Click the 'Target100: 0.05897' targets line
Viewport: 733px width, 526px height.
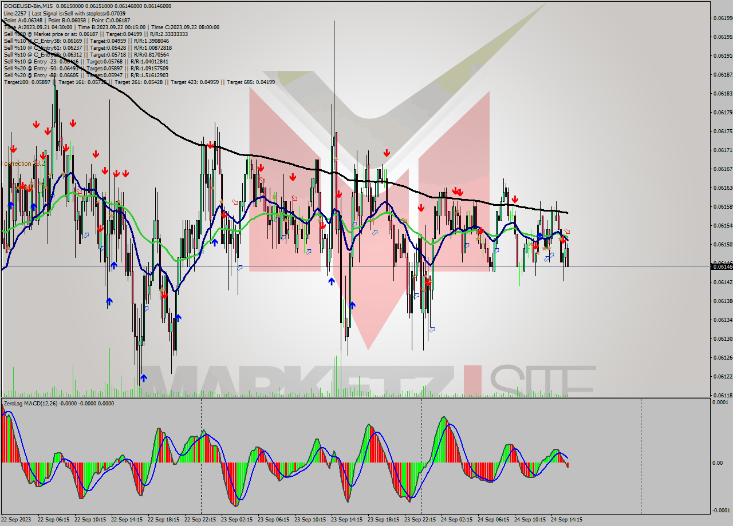point(139,82)
